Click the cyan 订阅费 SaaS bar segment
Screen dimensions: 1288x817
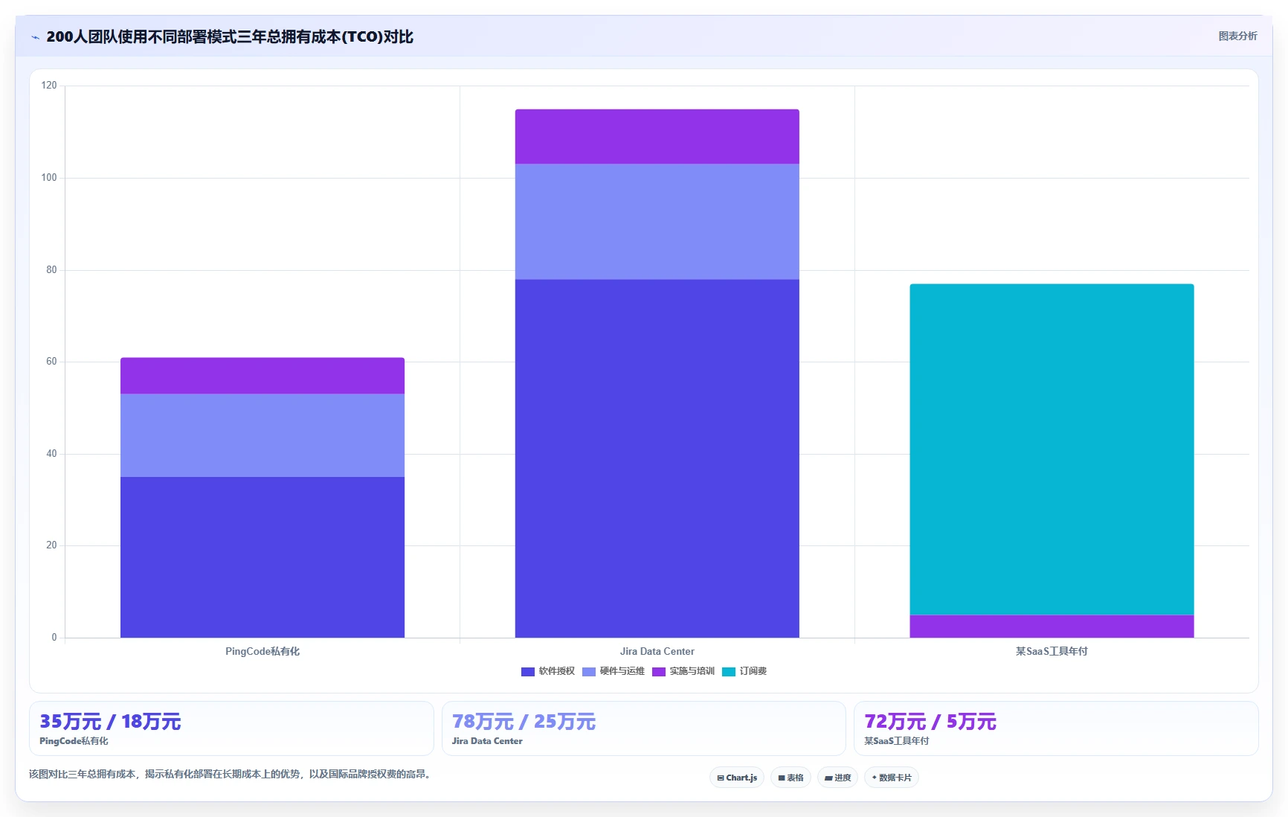tap(1052, 449)
